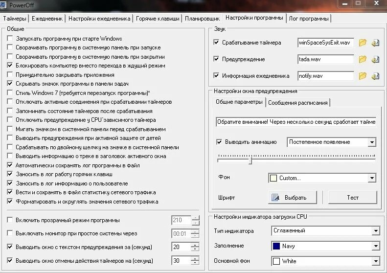Enable Стиль Windows 7 option
This screenshot has height=273, width=387.
point(10,93)
